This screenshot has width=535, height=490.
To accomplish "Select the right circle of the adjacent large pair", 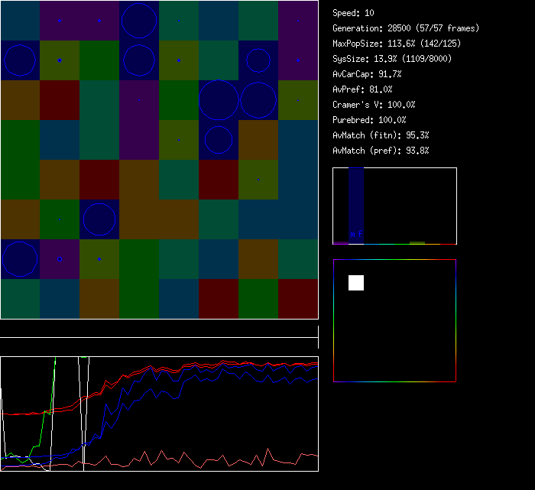I will pyautogui.click(x=258, y=99).
